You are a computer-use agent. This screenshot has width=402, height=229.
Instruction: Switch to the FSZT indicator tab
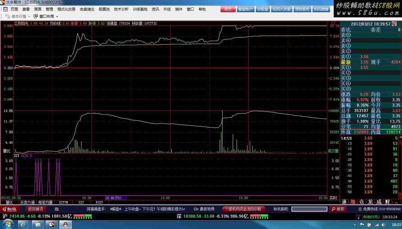[x=99, y=202]
